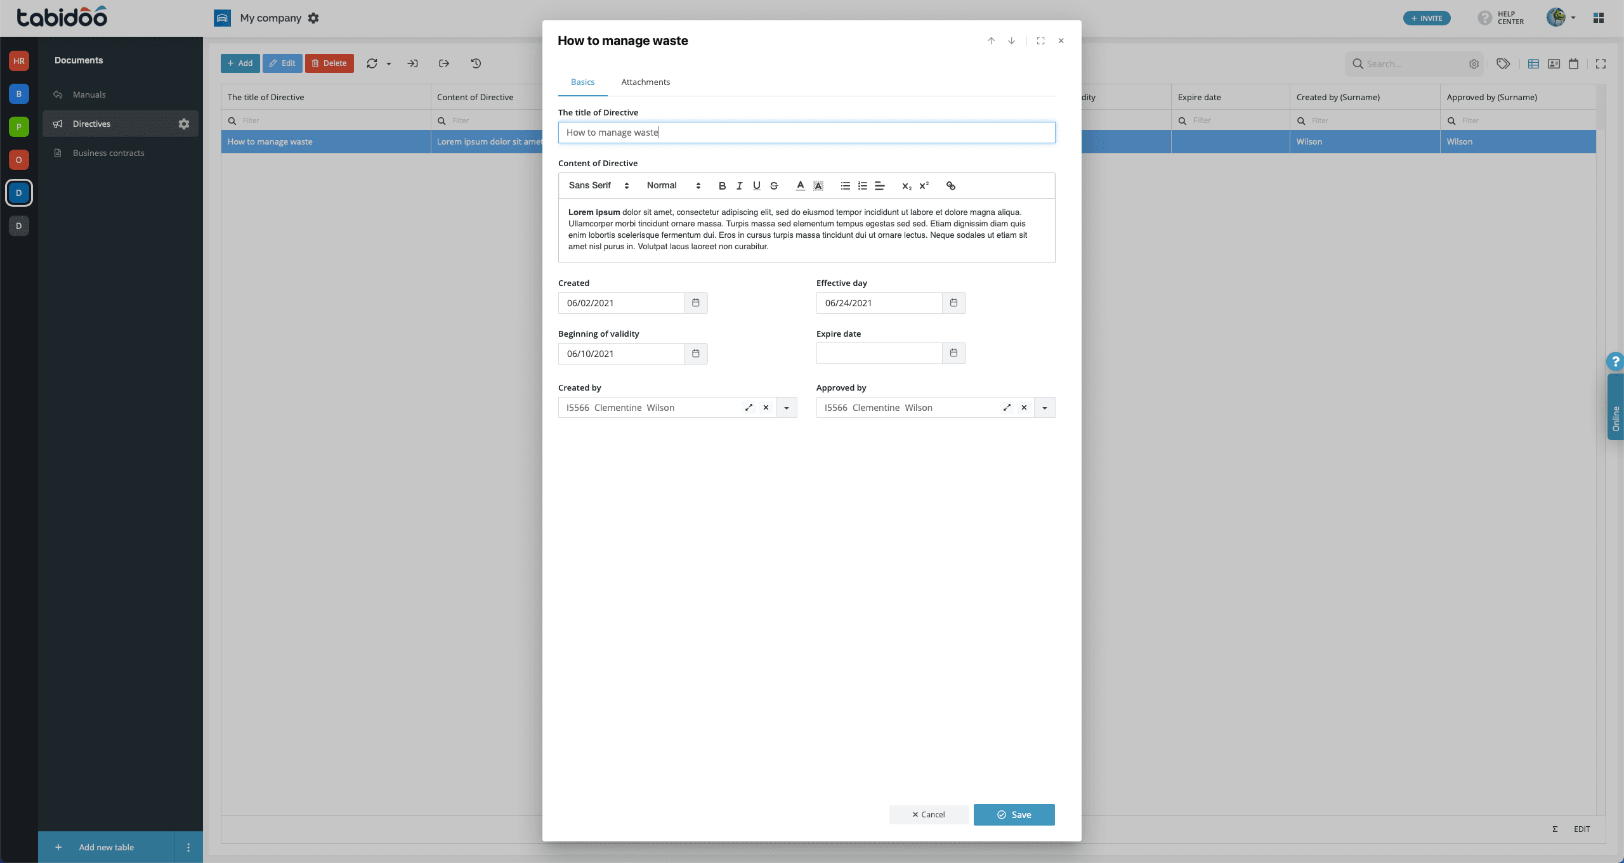Toggle strikethrough formatting
1624x863 pixels.
point(774,186)
